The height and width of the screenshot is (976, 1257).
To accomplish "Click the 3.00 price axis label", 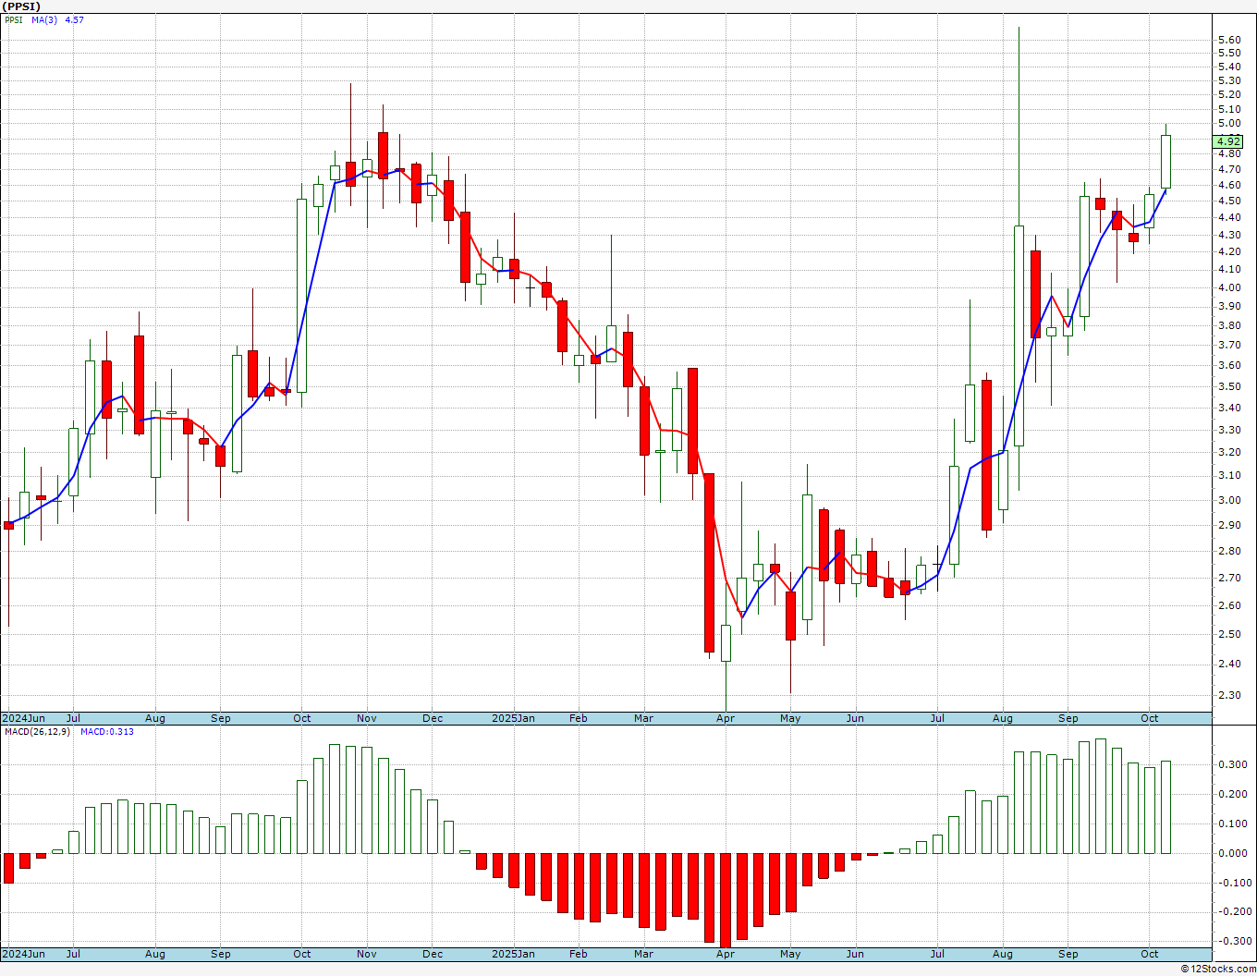I will pyautogui.click(x=1229, y=500).
